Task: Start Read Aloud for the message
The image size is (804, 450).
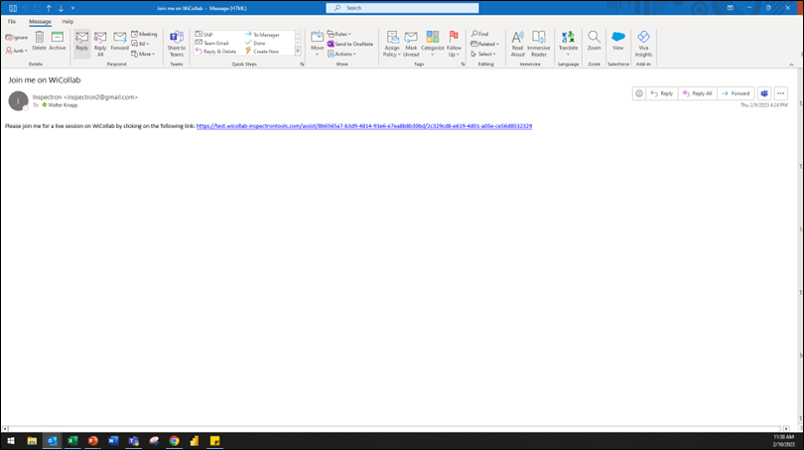Action: click(517, 40)
